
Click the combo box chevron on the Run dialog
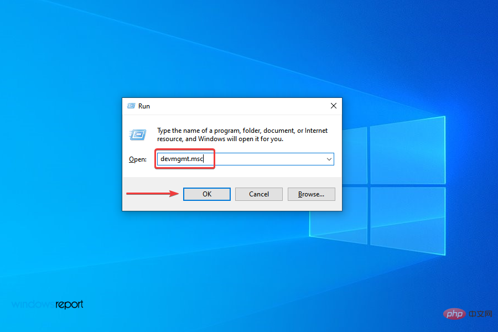pyautogui.click(x=330, y=159)
